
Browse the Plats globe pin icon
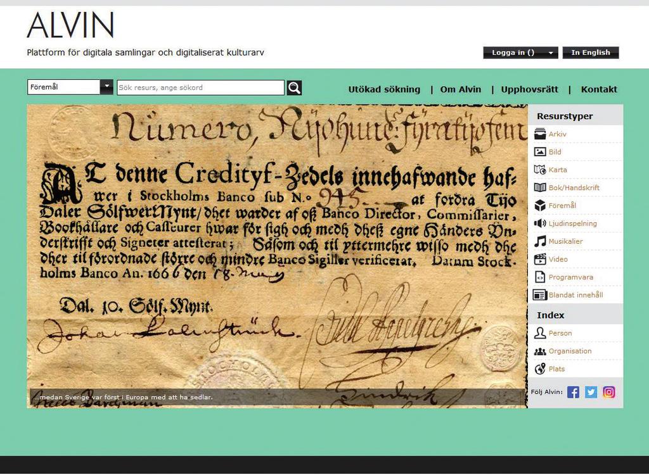(540, 369)
